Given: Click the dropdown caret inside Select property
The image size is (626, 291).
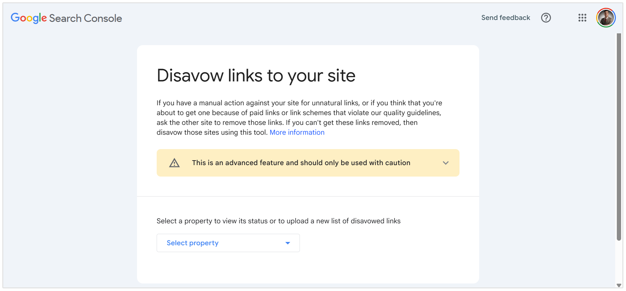Looking at the screenshot, I should pos(287,243).
